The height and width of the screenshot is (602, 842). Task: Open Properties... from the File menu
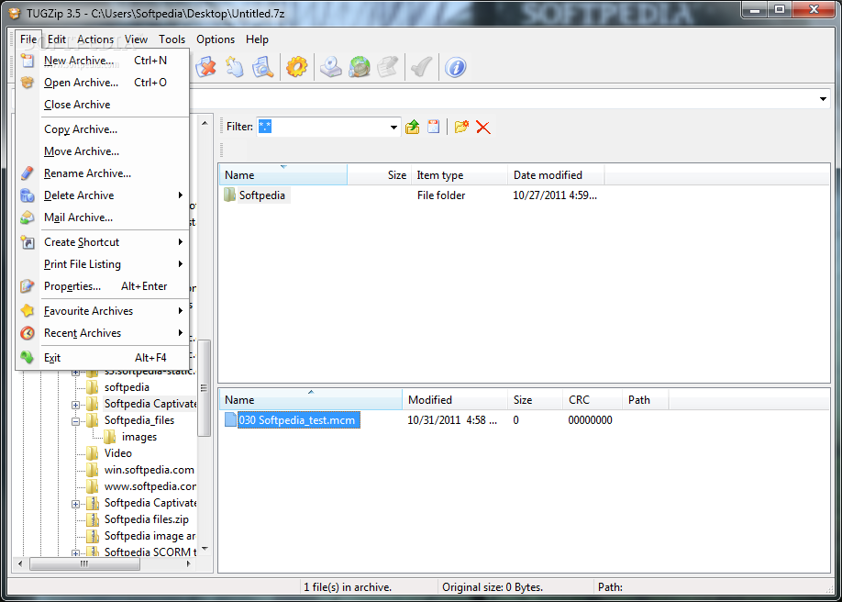(102, 286)
